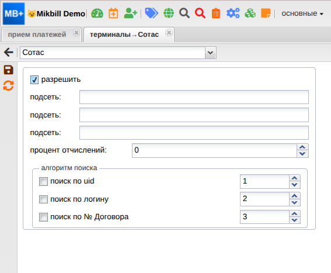
Task: Click the orange calendar plus icon
Action: click(x=113, y=13)
